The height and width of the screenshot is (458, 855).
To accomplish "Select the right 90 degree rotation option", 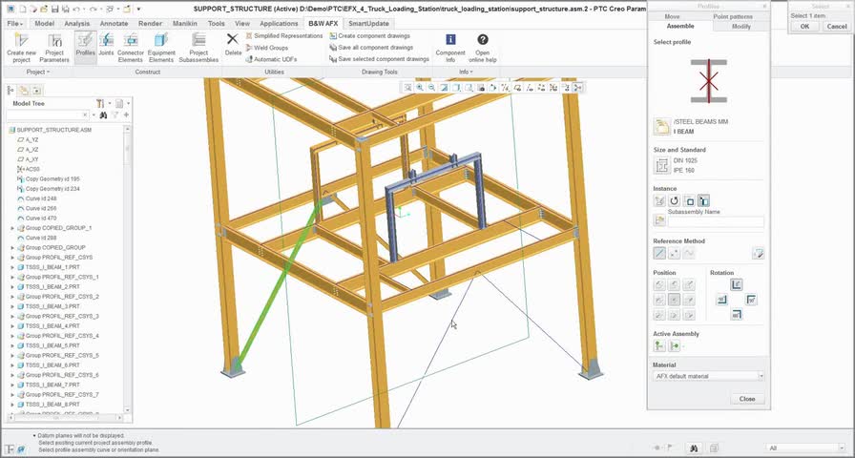I will (751, 300).
